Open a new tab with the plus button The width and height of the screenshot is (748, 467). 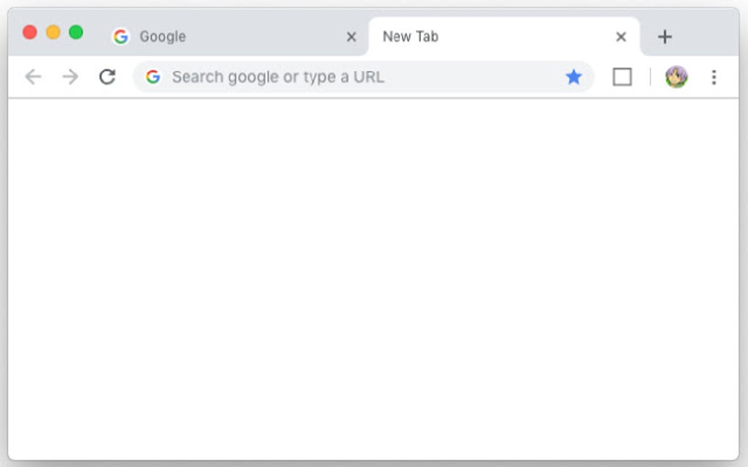(x=664, y=37)
